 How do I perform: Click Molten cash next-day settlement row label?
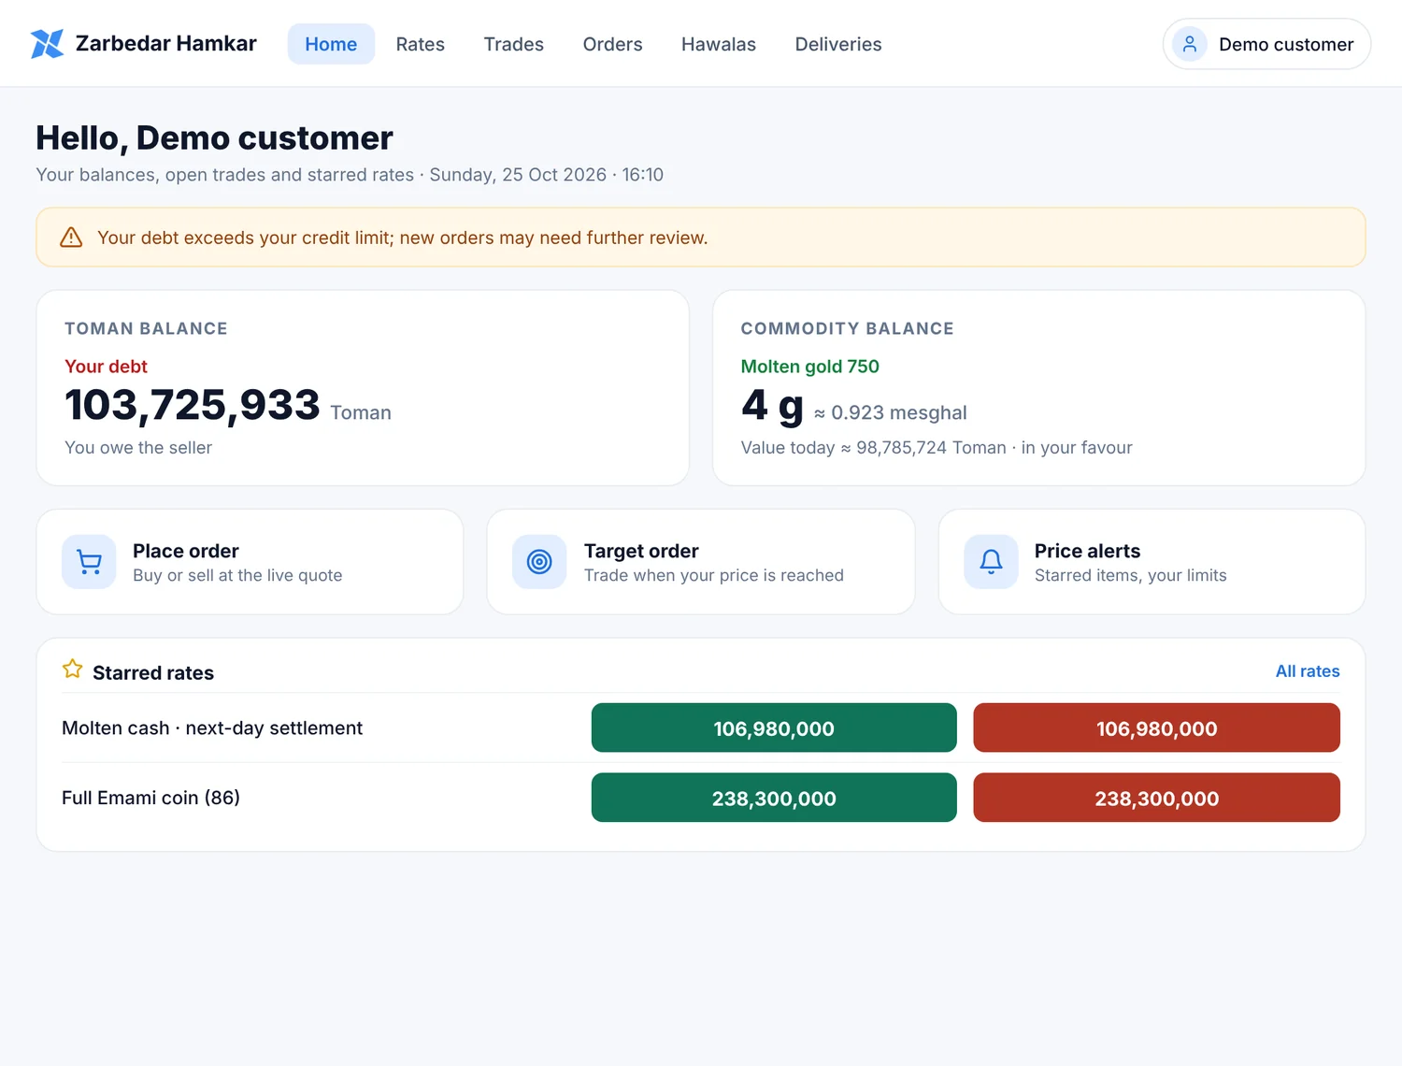click(x=212, y=728)
